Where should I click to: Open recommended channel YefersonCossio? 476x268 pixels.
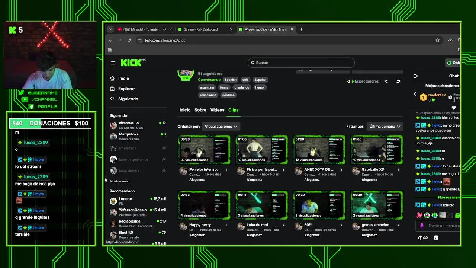(x=138, y=212)
